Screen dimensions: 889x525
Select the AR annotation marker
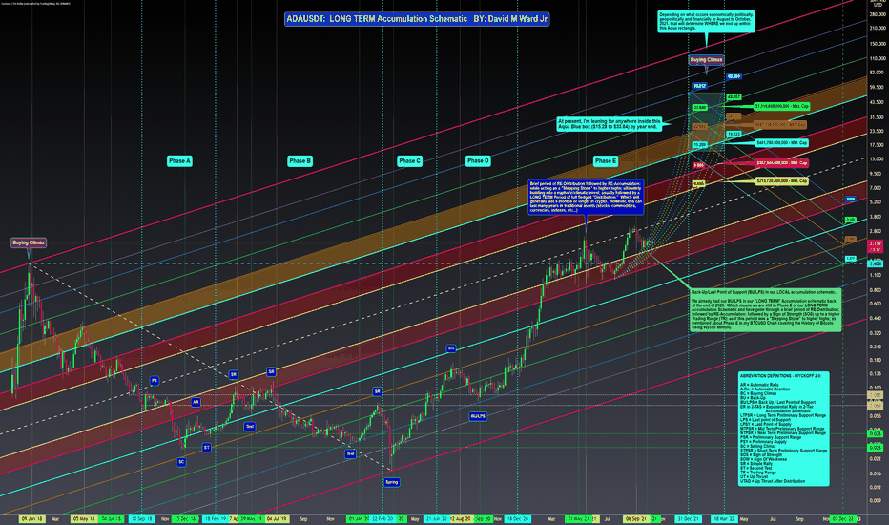point(196,402)
